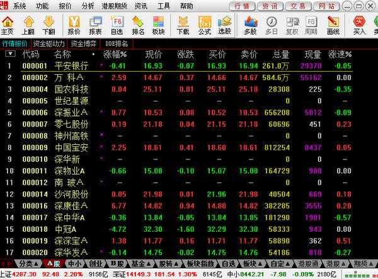The height and width of the screenshot is (279, 378).
Task: Select the 平安银行 stock row
Action: tap(71, 65)
